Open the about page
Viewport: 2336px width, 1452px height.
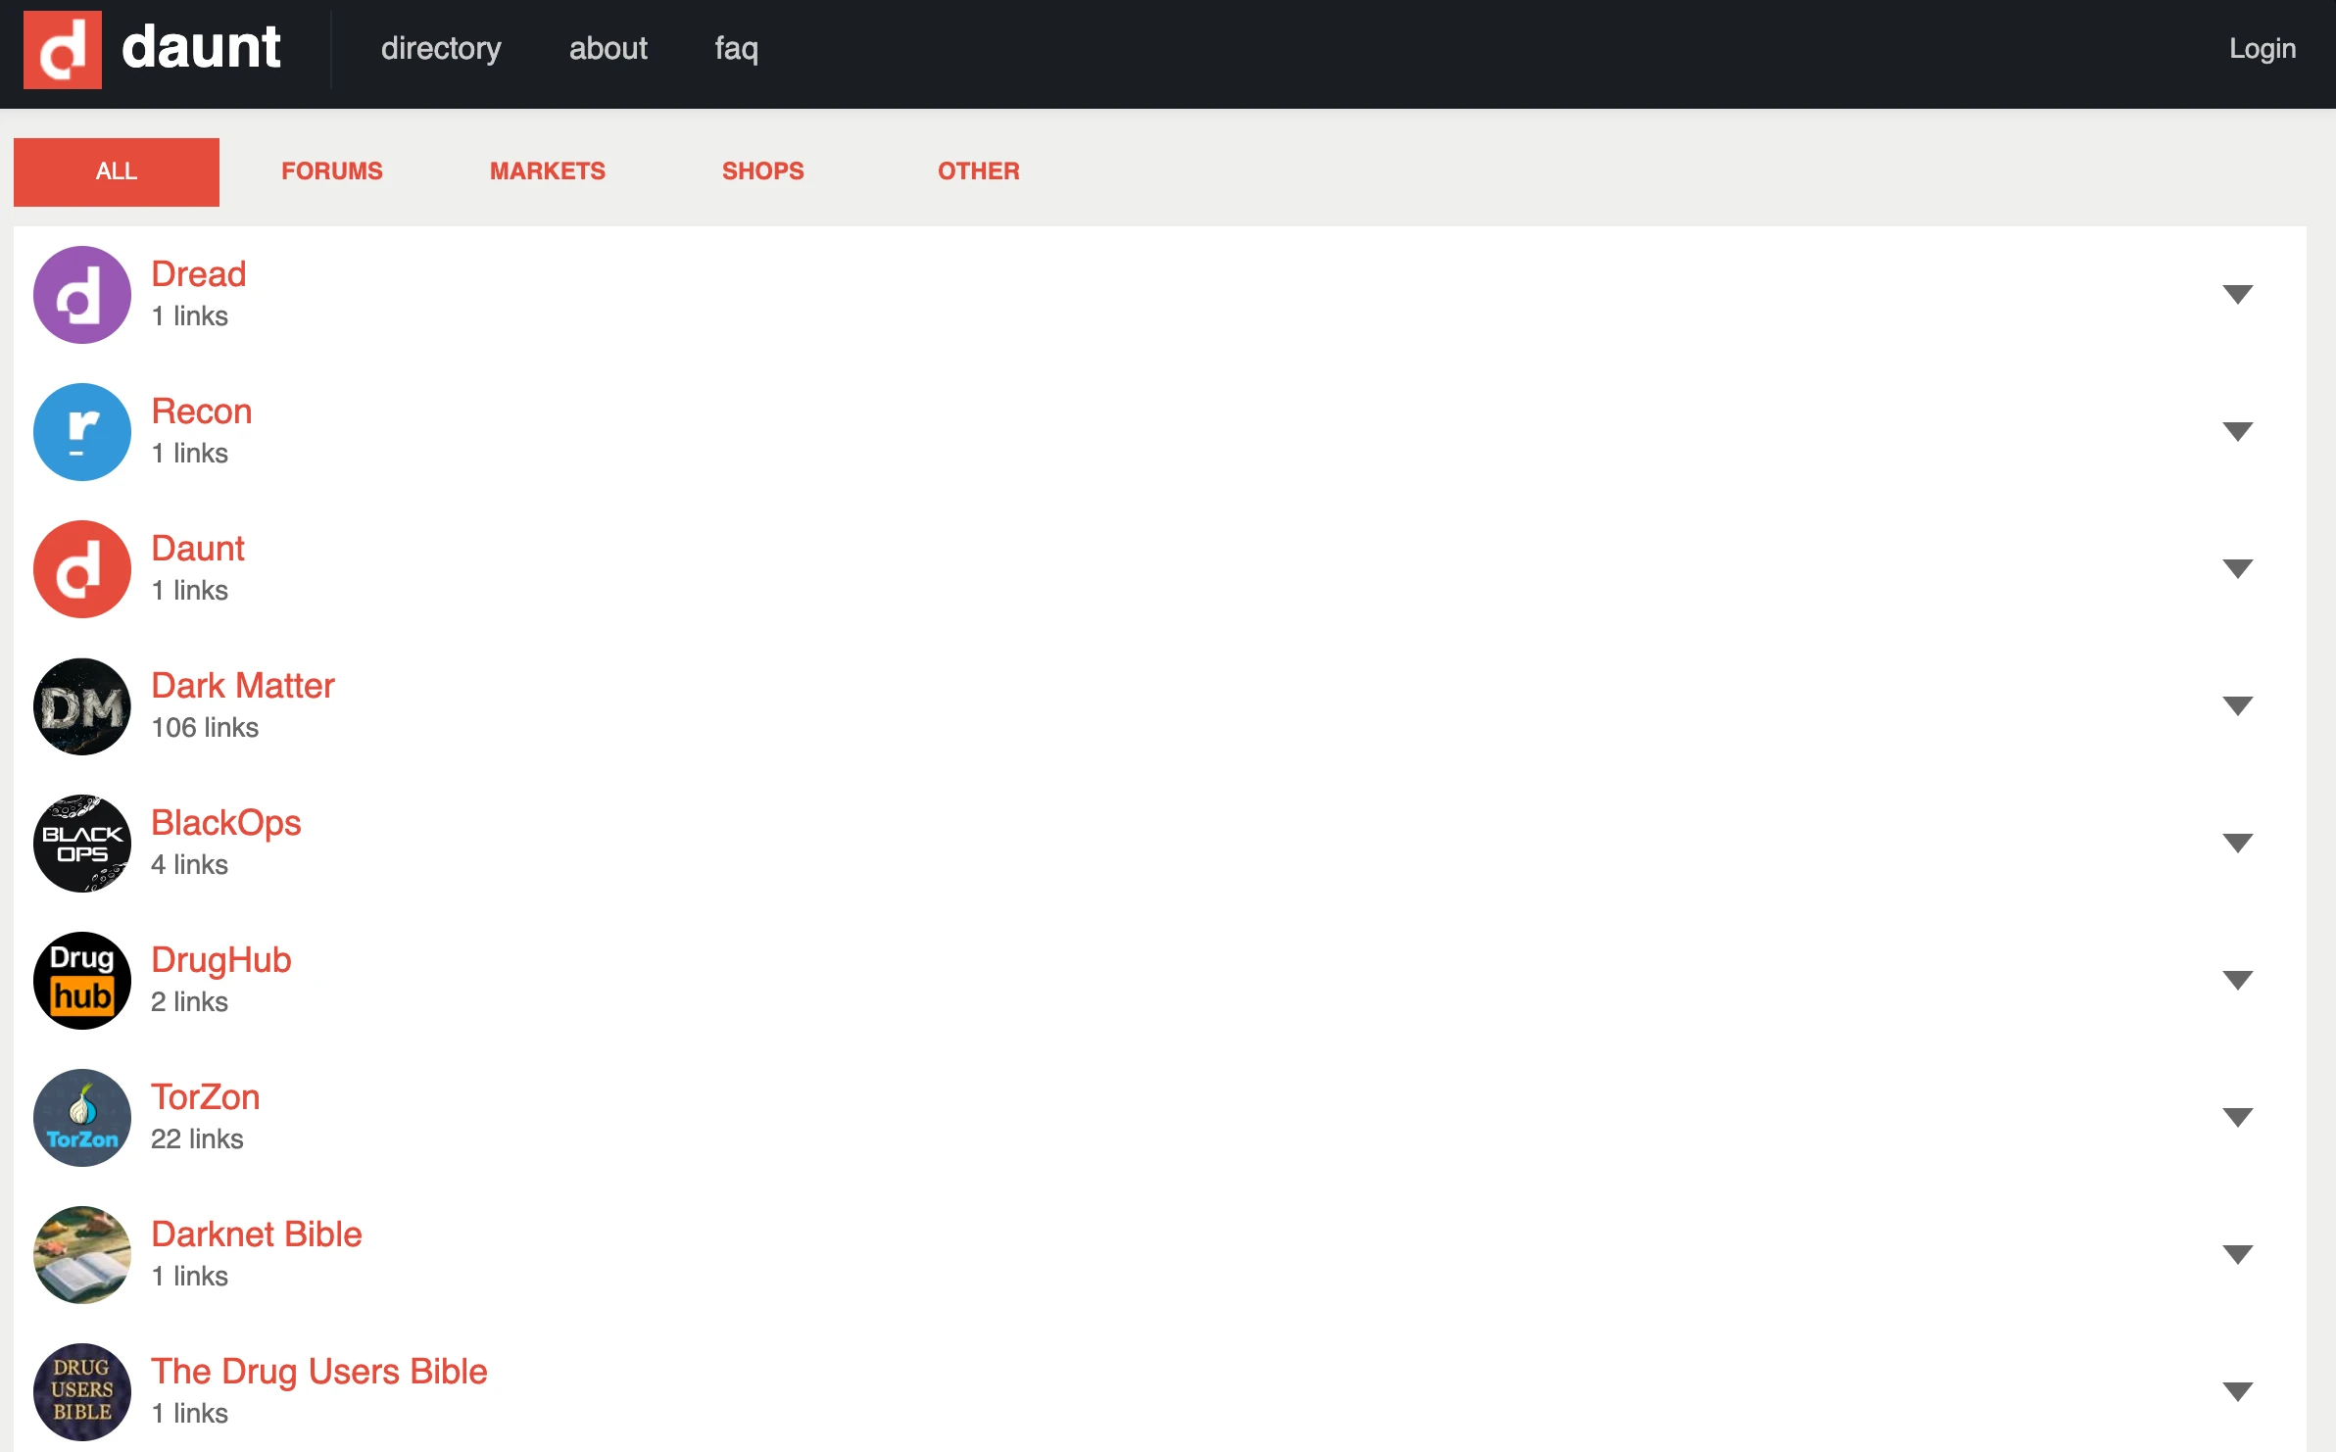[x=608, y=48]
